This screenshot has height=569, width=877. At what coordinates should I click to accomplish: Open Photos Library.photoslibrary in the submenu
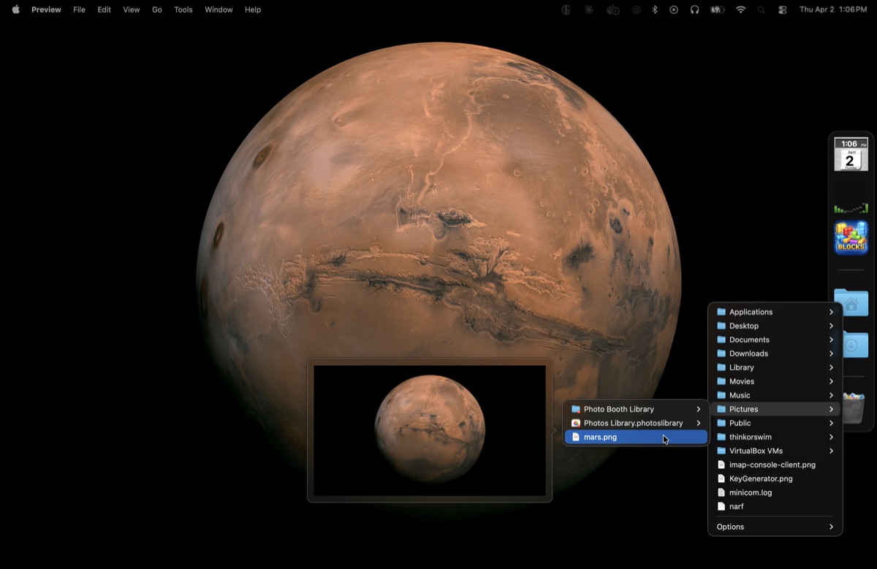pyautogui.click(x=636, y=423)
